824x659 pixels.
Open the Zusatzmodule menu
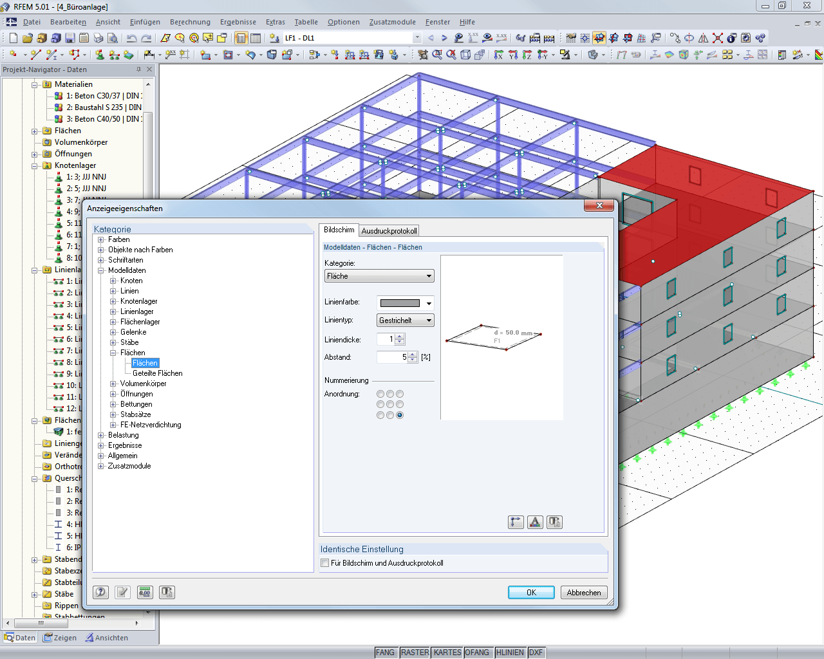coord(392,22)
